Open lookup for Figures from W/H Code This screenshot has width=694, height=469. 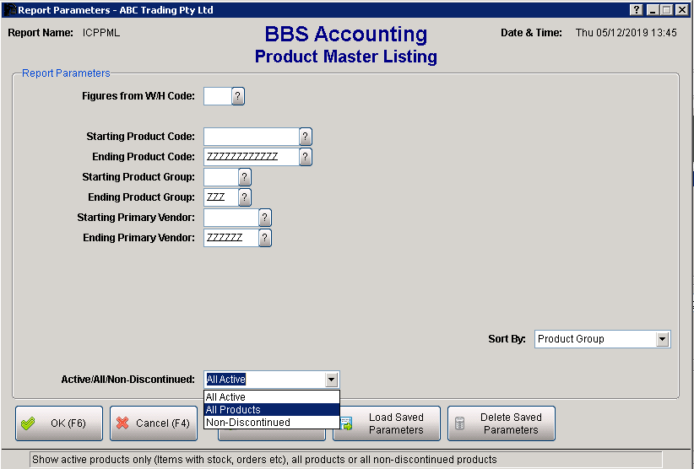238,96
